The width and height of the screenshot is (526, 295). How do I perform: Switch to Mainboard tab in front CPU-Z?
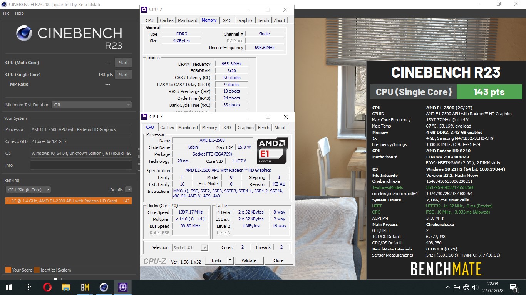(x=188, y=128)
